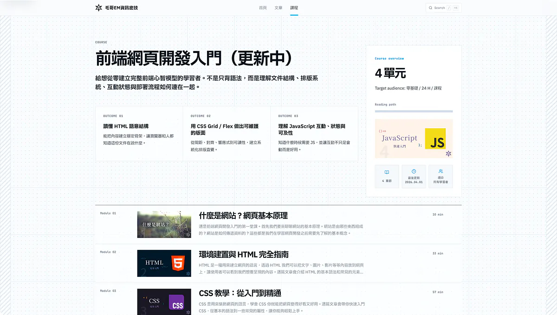
Task: Open the 首頁 navigation tab
Action: [x=263, y=8]
